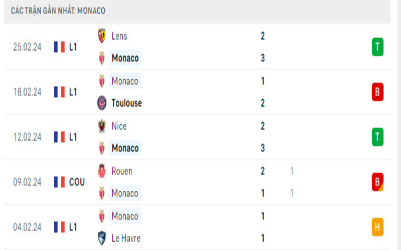The height and width of the screenshot is (250, 401).
Task: Click the Lens club crest icon
Action: pyautogui.click(x=102, y=36)
